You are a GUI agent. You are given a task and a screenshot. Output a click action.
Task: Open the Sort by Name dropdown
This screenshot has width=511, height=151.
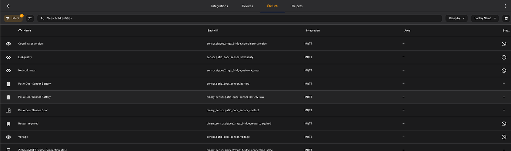tap(485, 18)
